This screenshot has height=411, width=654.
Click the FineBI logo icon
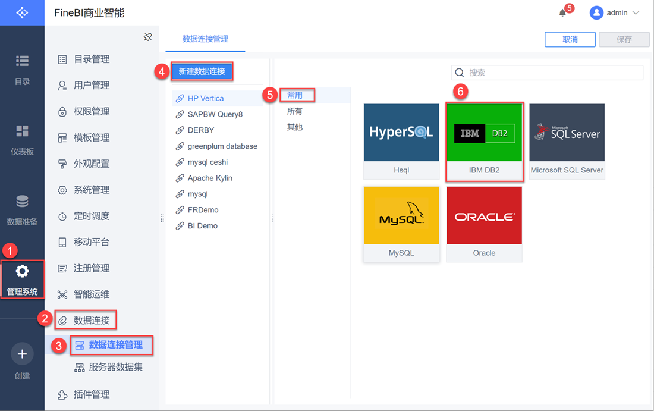coord(22,12)
